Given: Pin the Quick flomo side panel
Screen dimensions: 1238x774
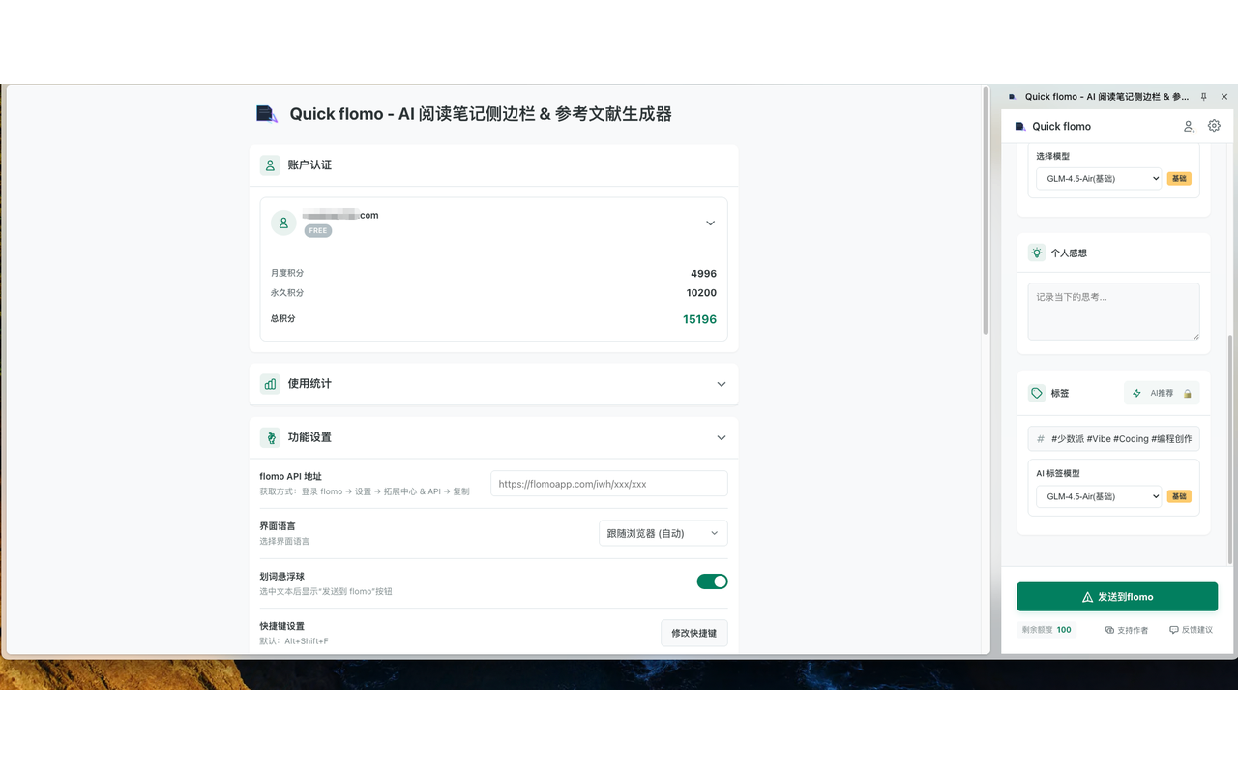Looking at the screenshot, I should click(x=1204, y=97).
